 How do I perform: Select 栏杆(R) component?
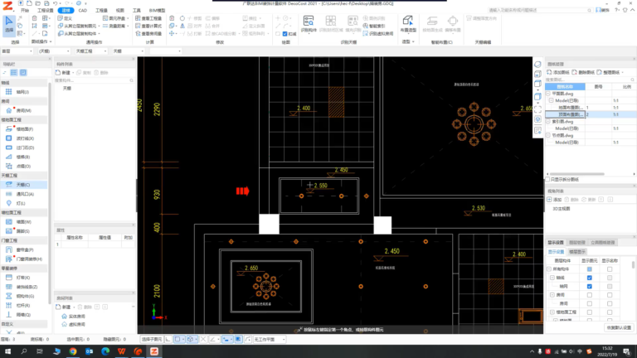pyautogui.click(x=18, y=306)
